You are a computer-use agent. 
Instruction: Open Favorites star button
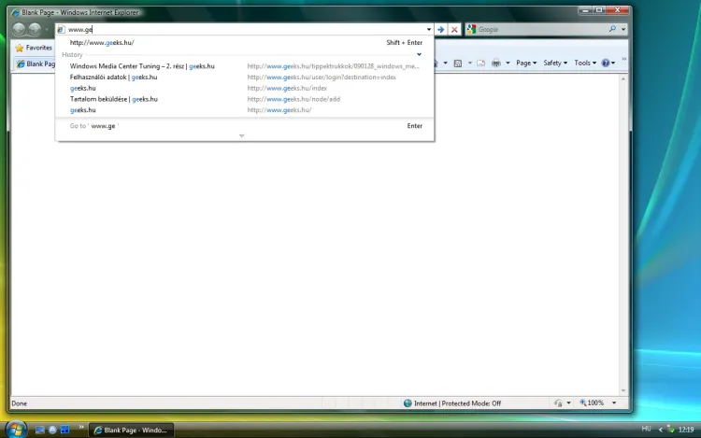click(x=34, y=48)
